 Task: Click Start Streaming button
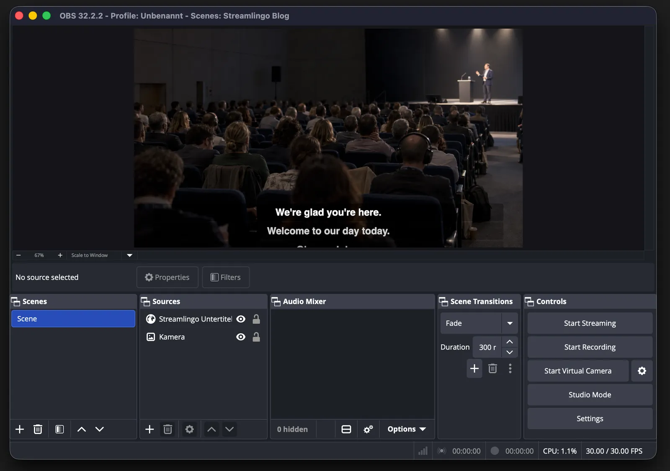click(x=590, y=323)
